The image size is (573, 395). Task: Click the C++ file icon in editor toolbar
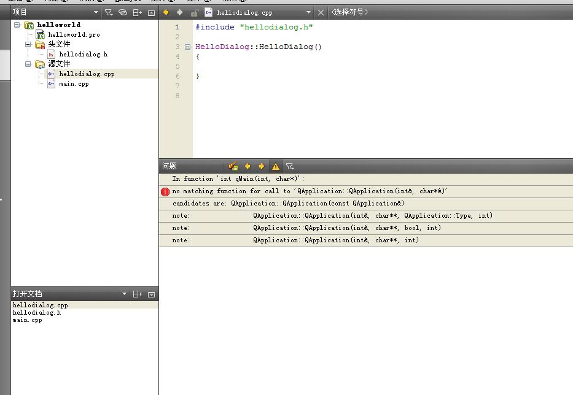(208, 12)
